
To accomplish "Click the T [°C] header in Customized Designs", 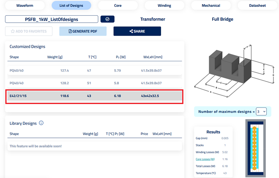I will (92, 57).
